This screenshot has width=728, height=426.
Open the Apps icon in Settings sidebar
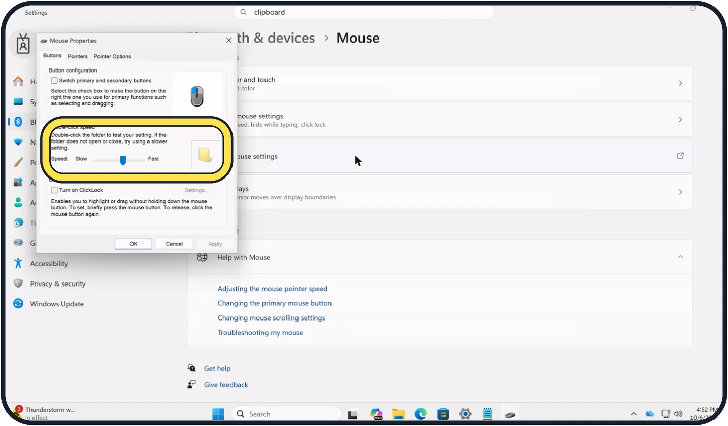(19, 182)
